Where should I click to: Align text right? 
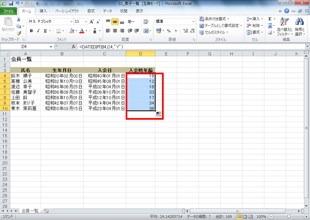[x=122, y=31]
